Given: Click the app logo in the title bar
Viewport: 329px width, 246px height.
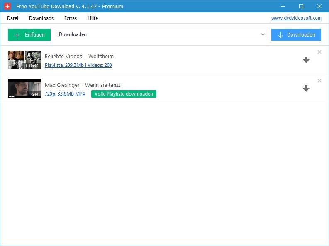Looking at the screenshot, I should (7, 6).
